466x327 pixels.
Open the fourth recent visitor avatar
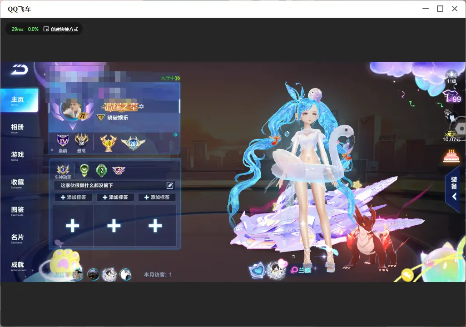pos(125,275)
